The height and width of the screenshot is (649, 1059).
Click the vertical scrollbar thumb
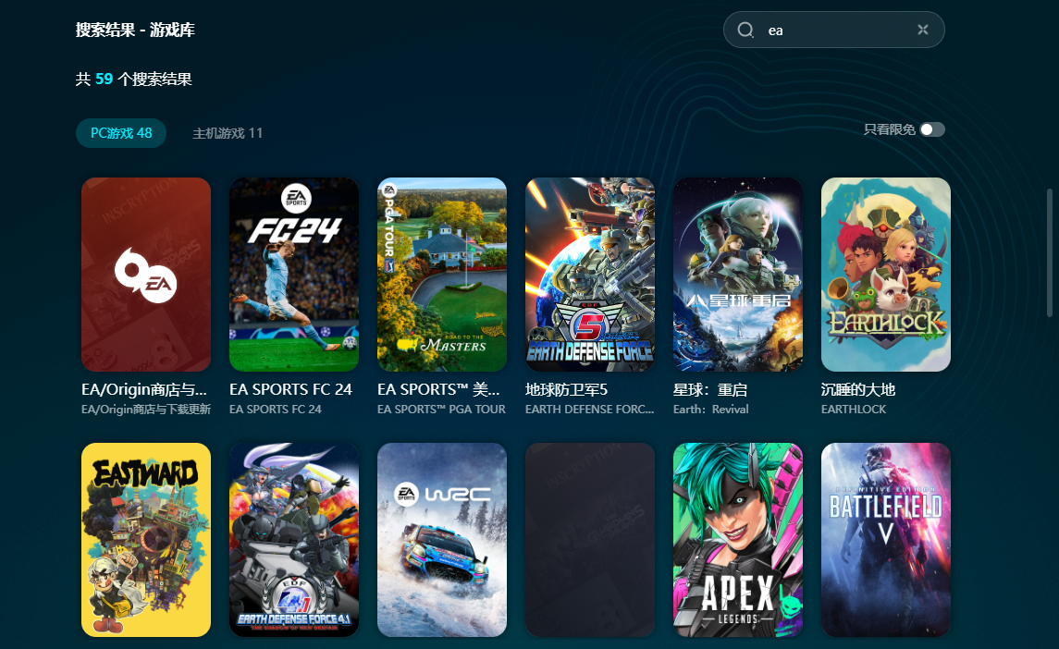coord(1049,252)
